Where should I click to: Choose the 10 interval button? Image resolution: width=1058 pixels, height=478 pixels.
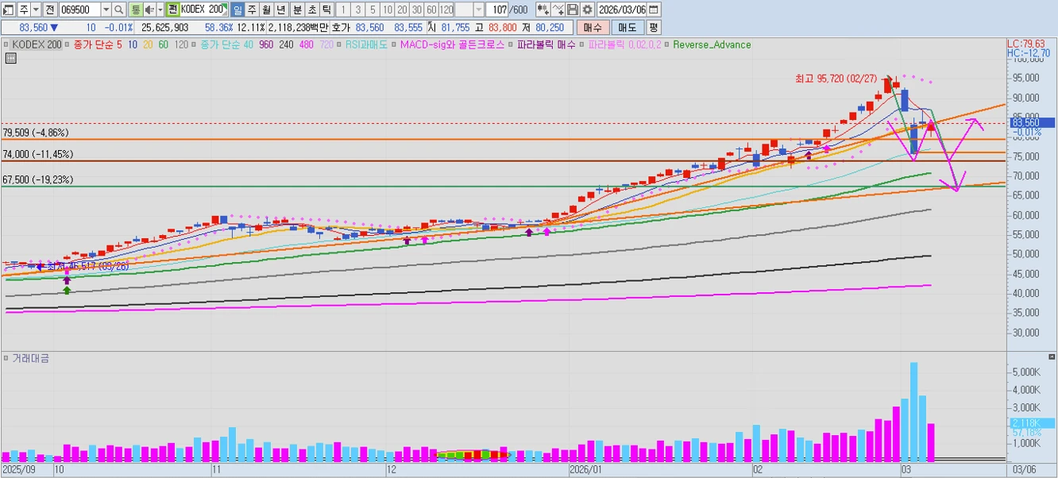[387, 10]
